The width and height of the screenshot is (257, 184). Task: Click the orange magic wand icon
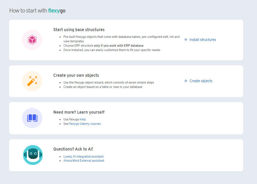pos(32,81)
